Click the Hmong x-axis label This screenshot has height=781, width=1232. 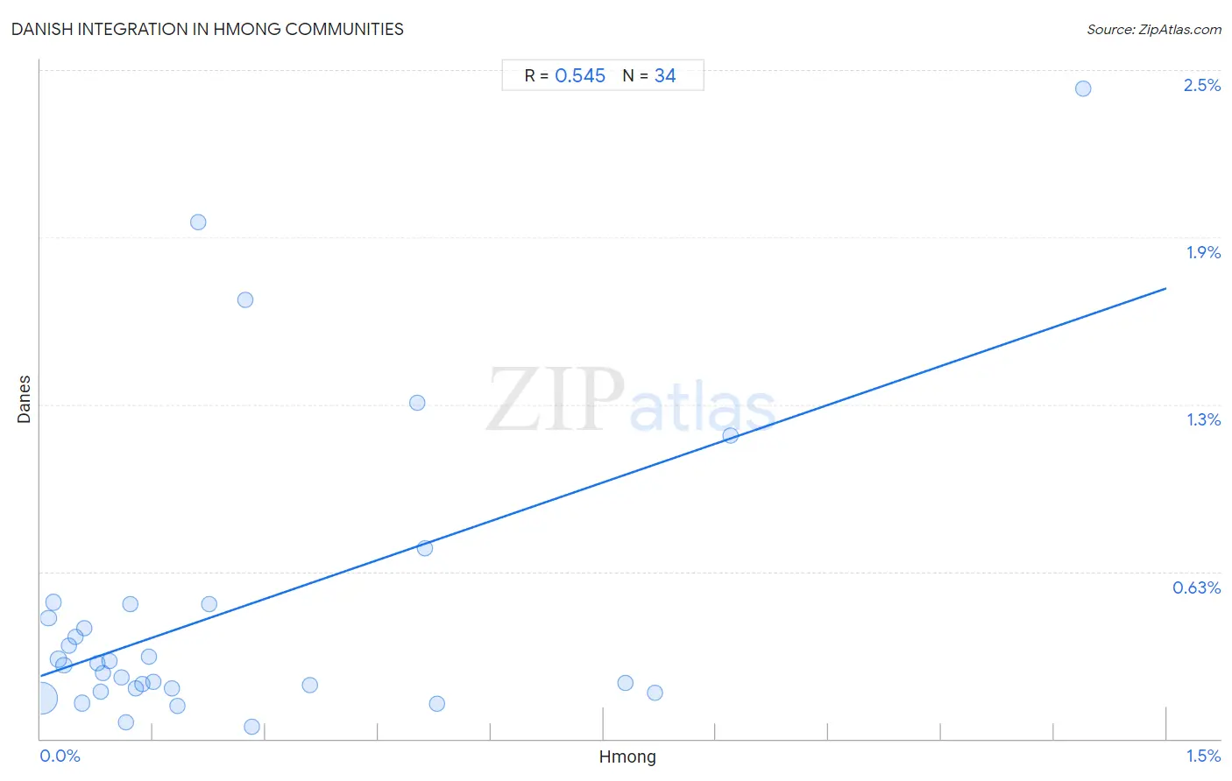pos(627,757)
